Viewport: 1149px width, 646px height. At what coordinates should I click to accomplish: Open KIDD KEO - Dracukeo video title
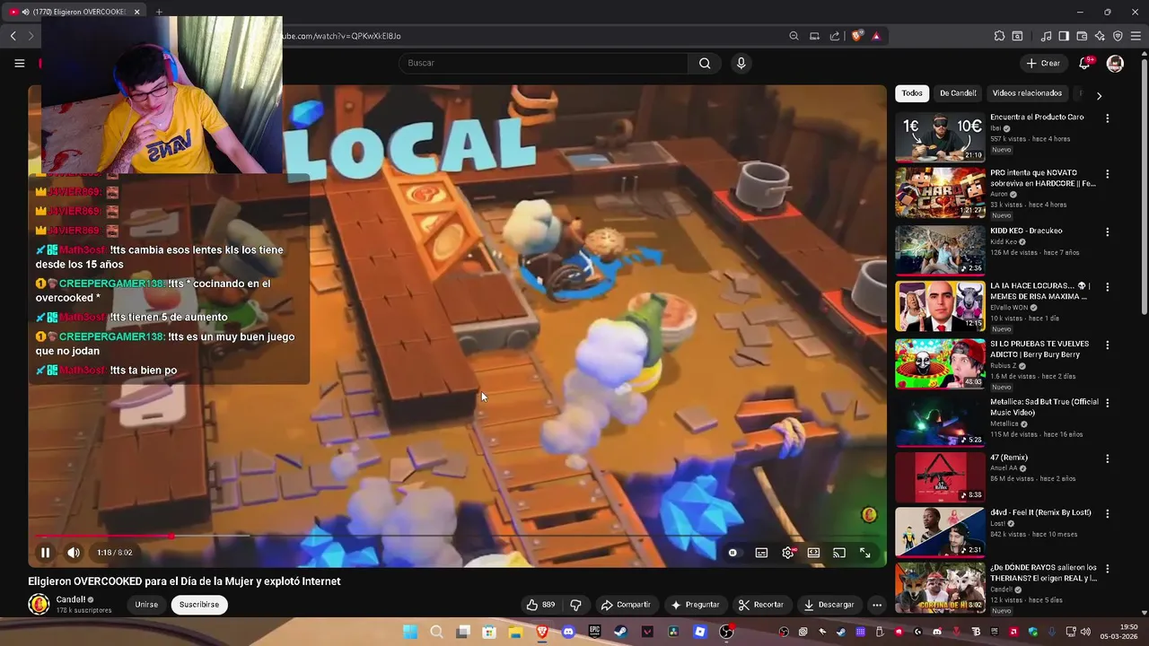(1026, 231)
